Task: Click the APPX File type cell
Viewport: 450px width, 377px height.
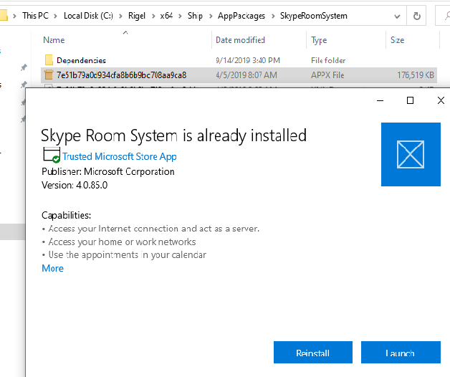Action: pos(327,75)
